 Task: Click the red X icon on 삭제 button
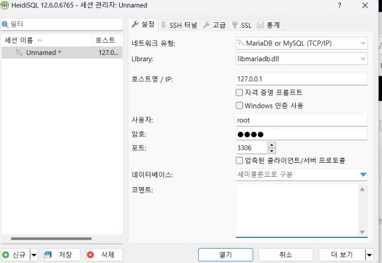pyautogui.click(x=91, y=254)
